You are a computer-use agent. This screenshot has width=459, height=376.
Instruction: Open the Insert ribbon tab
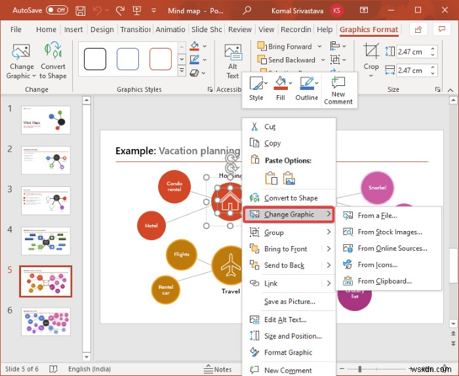pos(73,30)
